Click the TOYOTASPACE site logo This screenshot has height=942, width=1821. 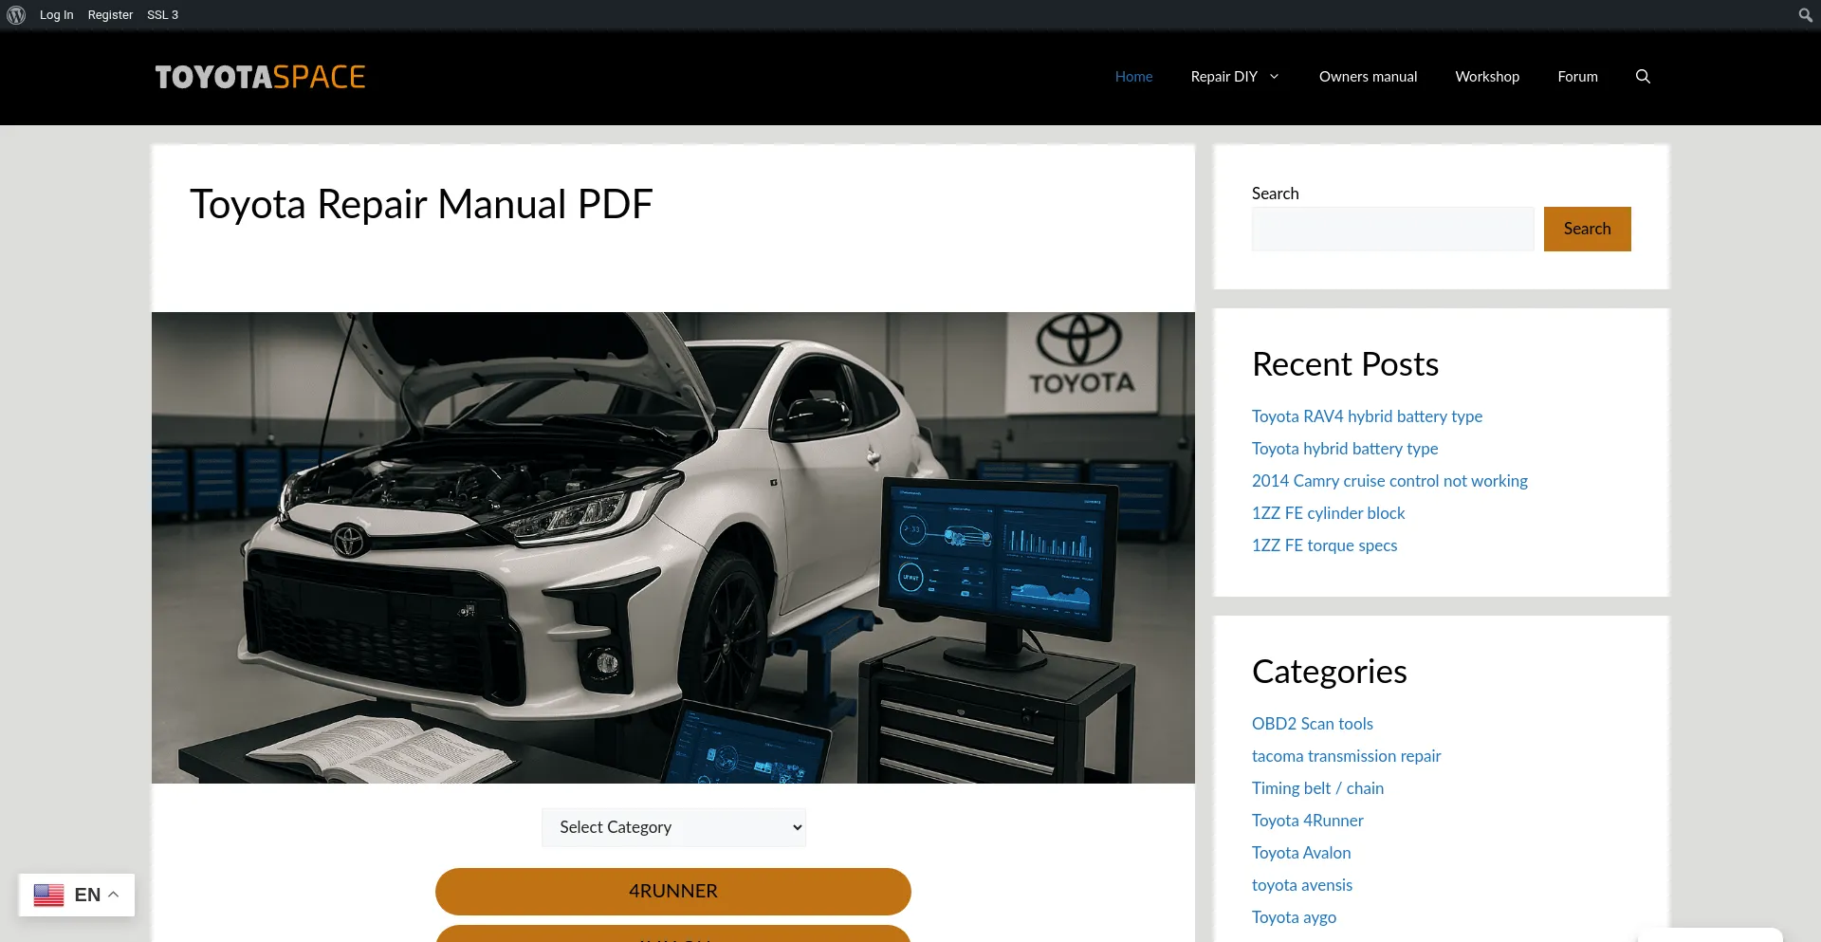click(260, 77)
